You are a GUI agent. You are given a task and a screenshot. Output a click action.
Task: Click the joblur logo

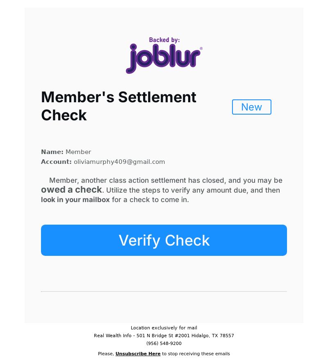pyautogui.click(x=164, y=58)
